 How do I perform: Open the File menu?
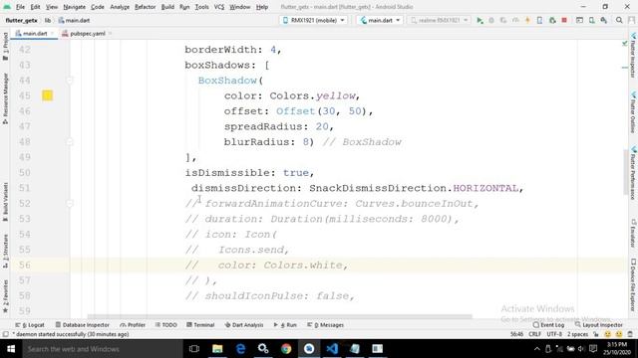click(20, 7)
